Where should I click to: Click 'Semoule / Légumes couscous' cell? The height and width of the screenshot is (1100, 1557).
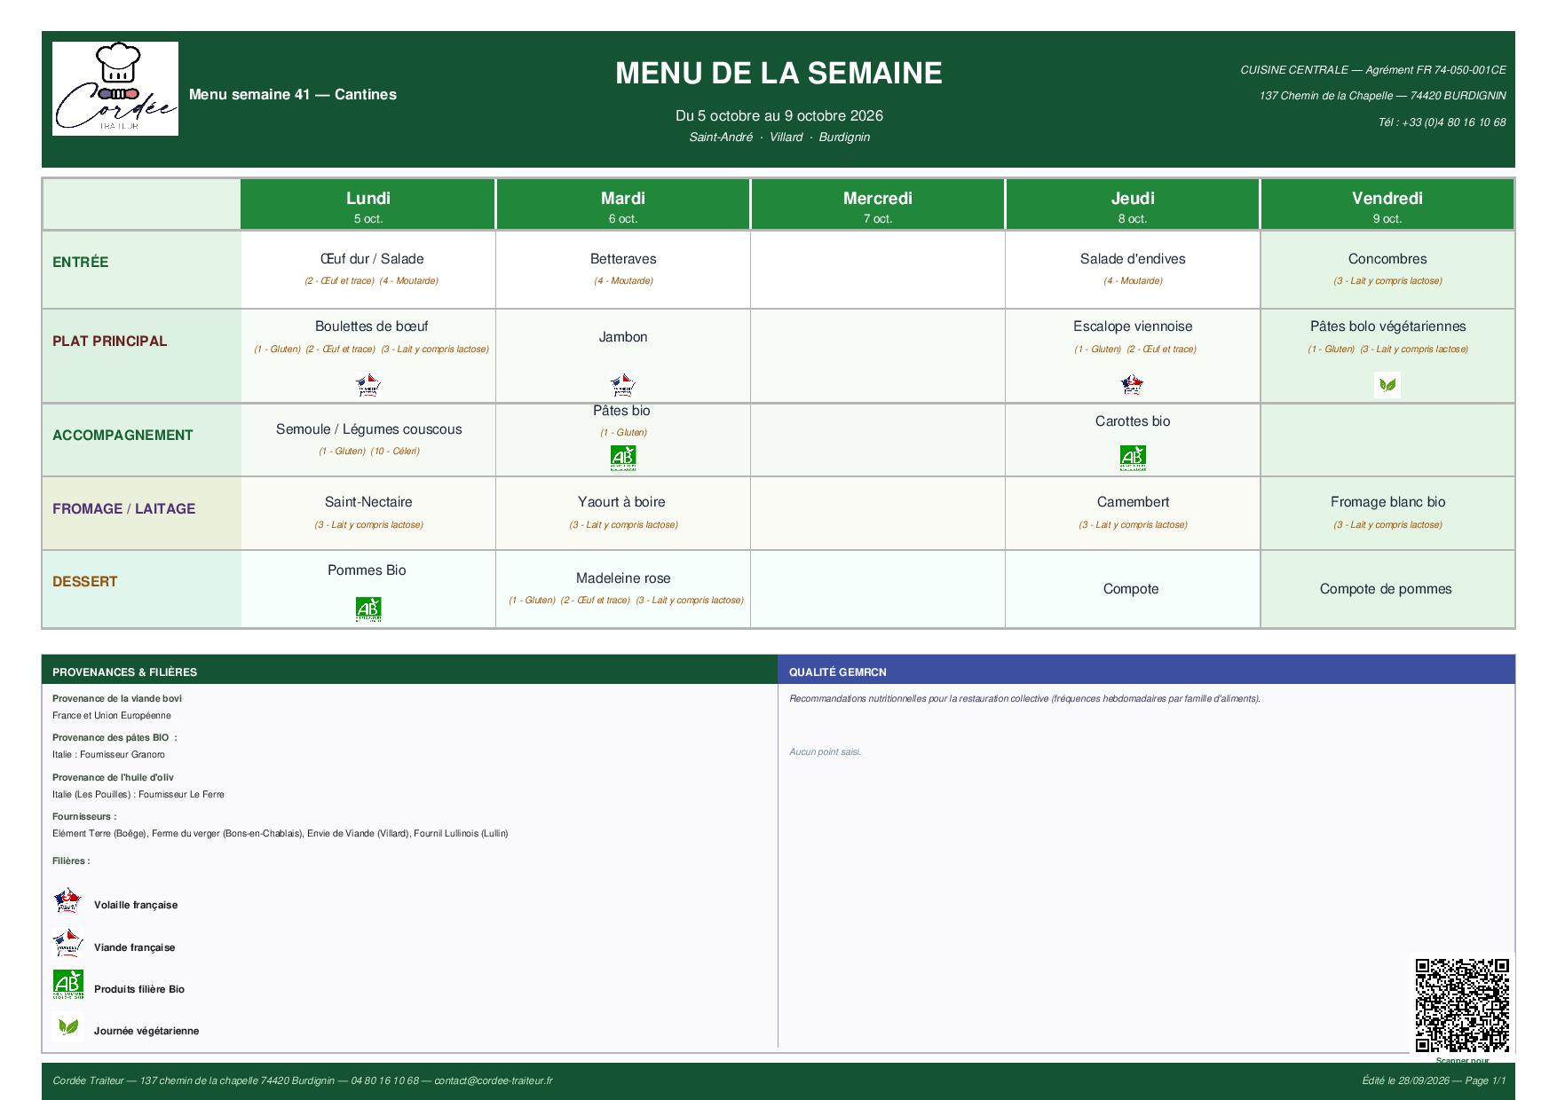368,439
